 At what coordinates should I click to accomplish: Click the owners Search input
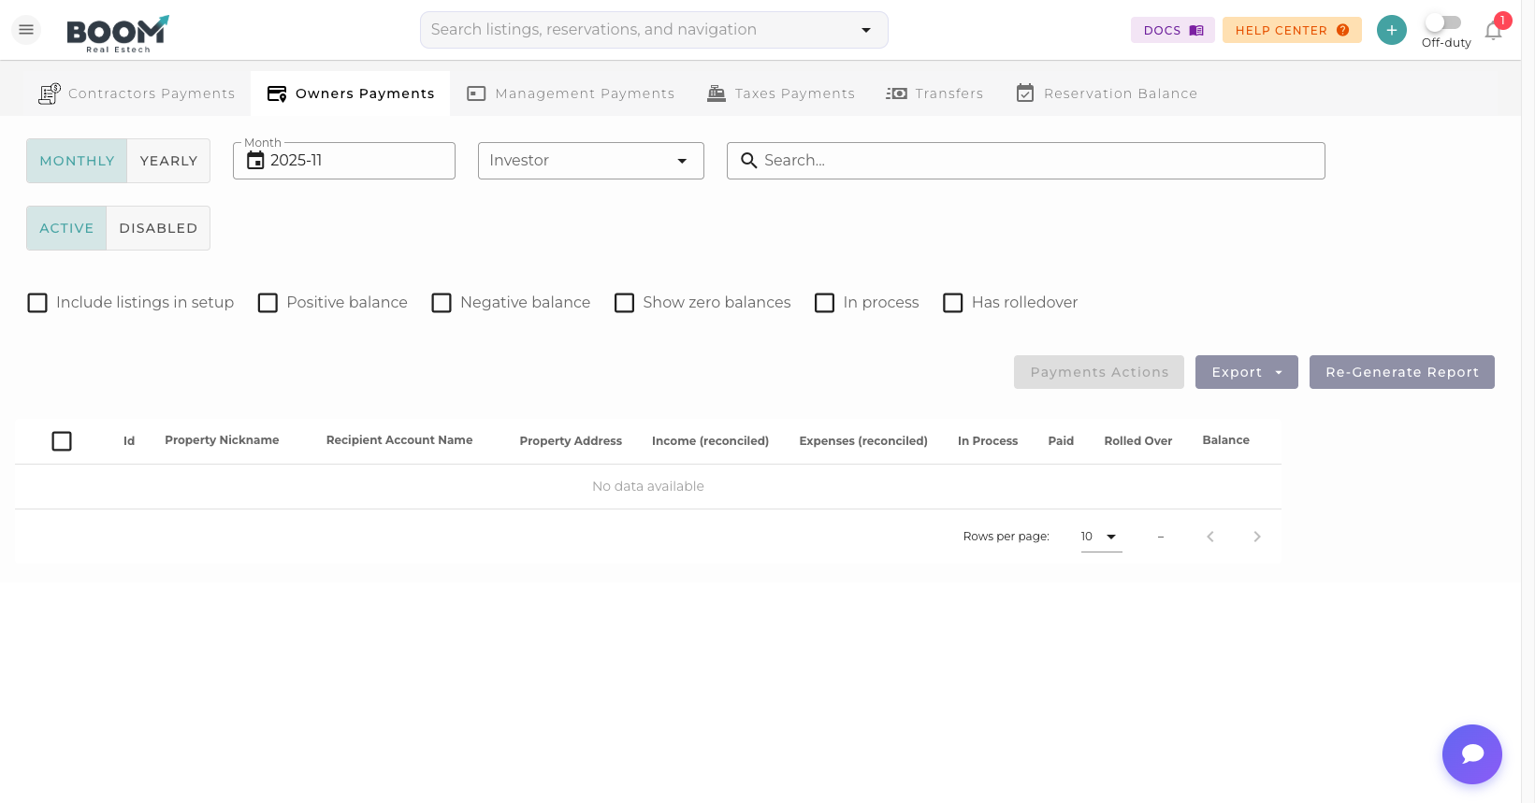pos(1026,161)
